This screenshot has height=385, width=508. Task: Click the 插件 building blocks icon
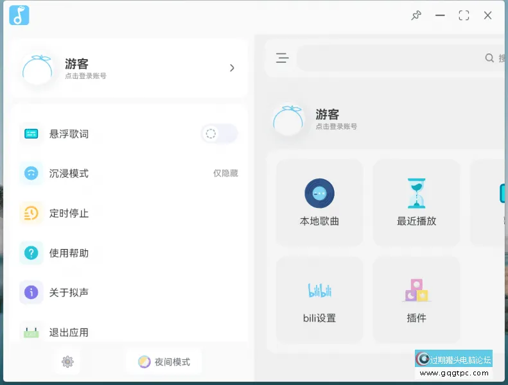(417, 290)
